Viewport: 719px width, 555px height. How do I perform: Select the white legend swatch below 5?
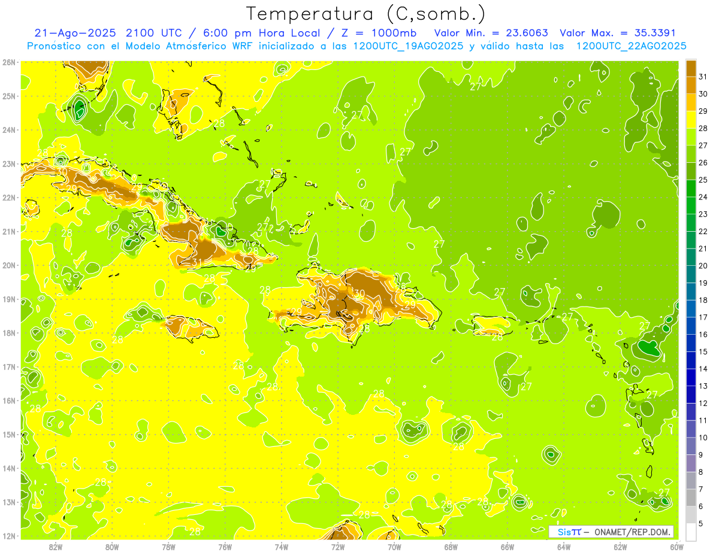pyautogui.click(x=691, y=532)
